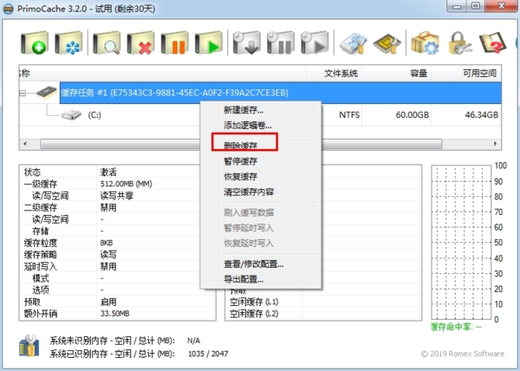The height and width of the screenshot is (371, 520).
Task: Choose 暂停缓存 from the context menu
Action: click(x=240, y=161)
